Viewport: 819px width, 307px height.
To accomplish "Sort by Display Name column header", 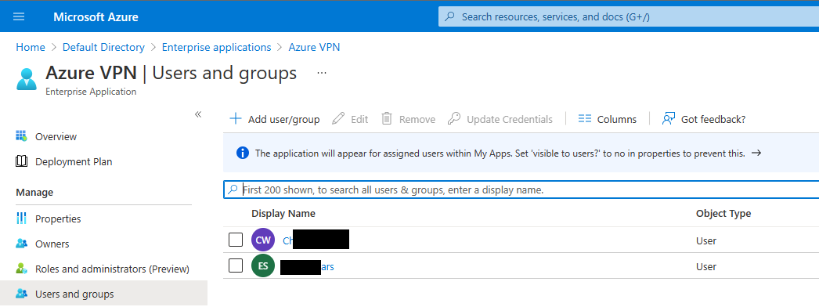I will click(283, 214).
